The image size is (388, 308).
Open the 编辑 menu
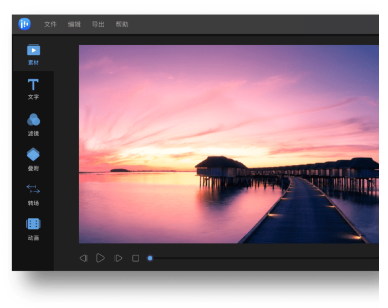74,24
